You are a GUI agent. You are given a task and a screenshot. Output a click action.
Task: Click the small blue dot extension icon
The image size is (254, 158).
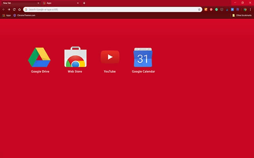(x=227, y=10)
